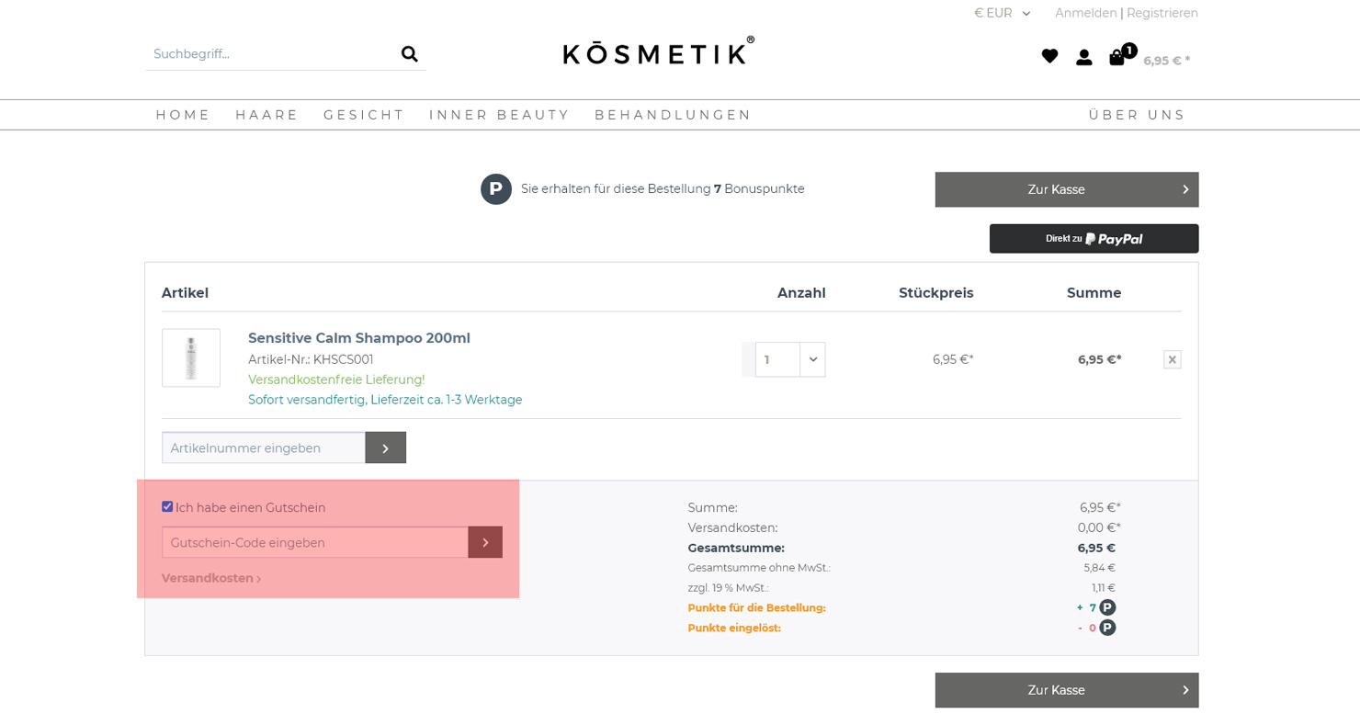Image resolution: width=1360 pixels, height=725 pixels.
Task: Click the zzgl. 19 % MwSt. label
Action: [x=728, y=588]
